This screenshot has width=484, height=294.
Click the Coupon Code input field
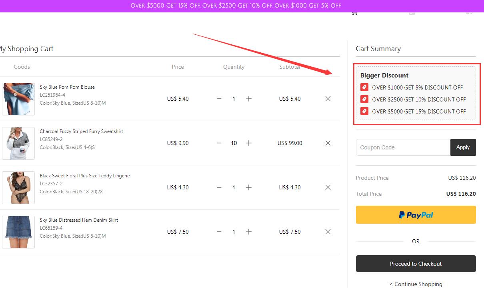click(403, 147)
